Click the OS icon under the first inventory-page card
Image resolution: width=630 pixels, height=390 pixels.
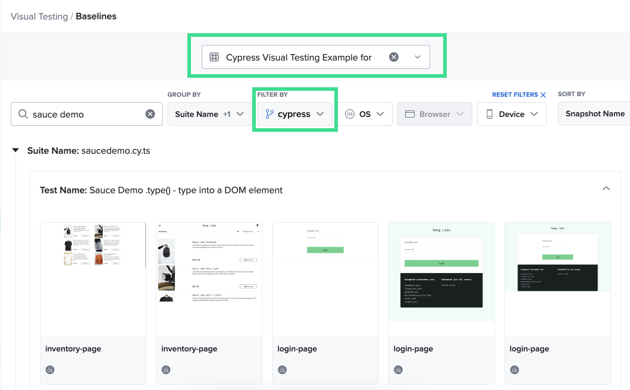(x=51, y=370)
